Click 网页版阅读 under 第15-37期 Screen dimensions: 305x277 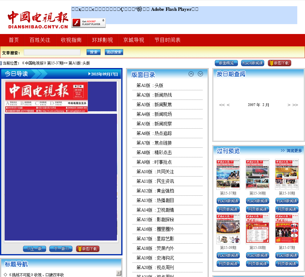[x=228, y=209]
